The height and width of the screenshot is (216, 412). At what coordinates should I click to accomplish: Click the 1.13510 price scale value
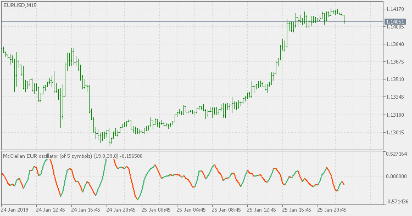click(395, 79)
